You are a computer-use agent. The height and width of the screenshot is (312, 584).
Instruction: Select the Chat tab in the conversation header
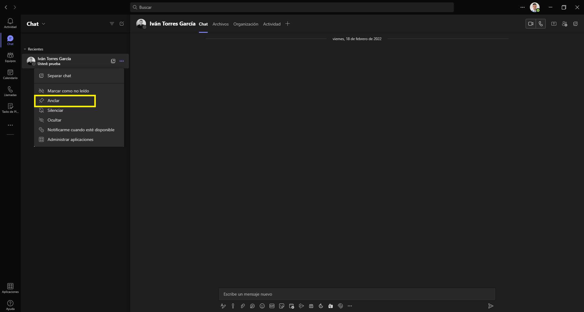203,24
